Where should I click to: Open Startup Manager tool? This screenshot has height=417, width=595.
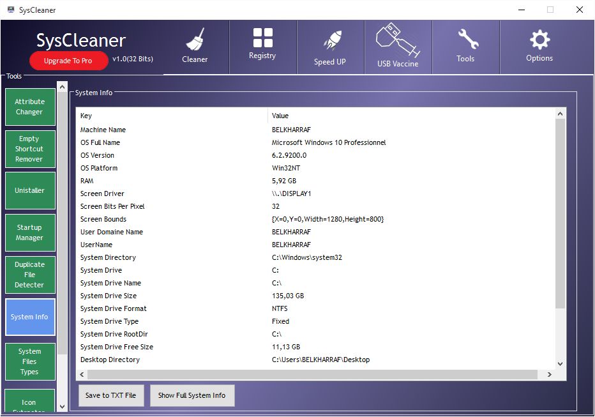[x=30, y=232]
